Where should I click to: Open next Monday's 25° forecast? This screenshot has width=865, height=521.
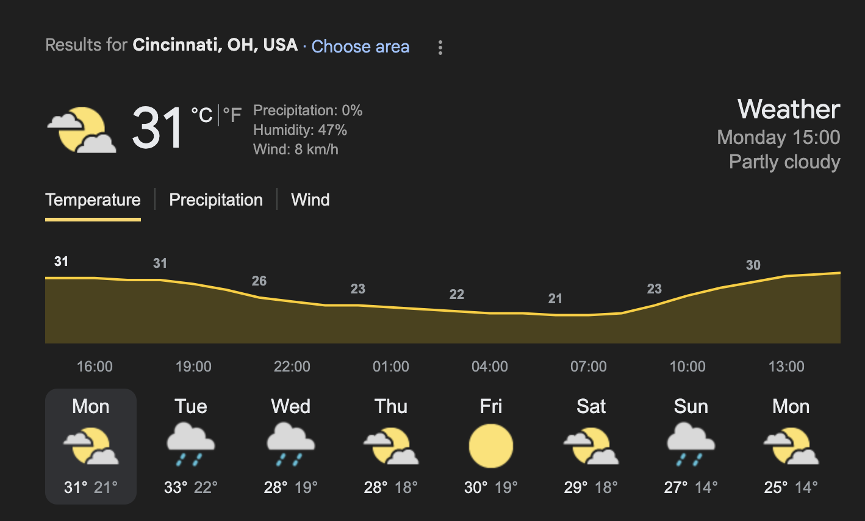tap(791, 447)
